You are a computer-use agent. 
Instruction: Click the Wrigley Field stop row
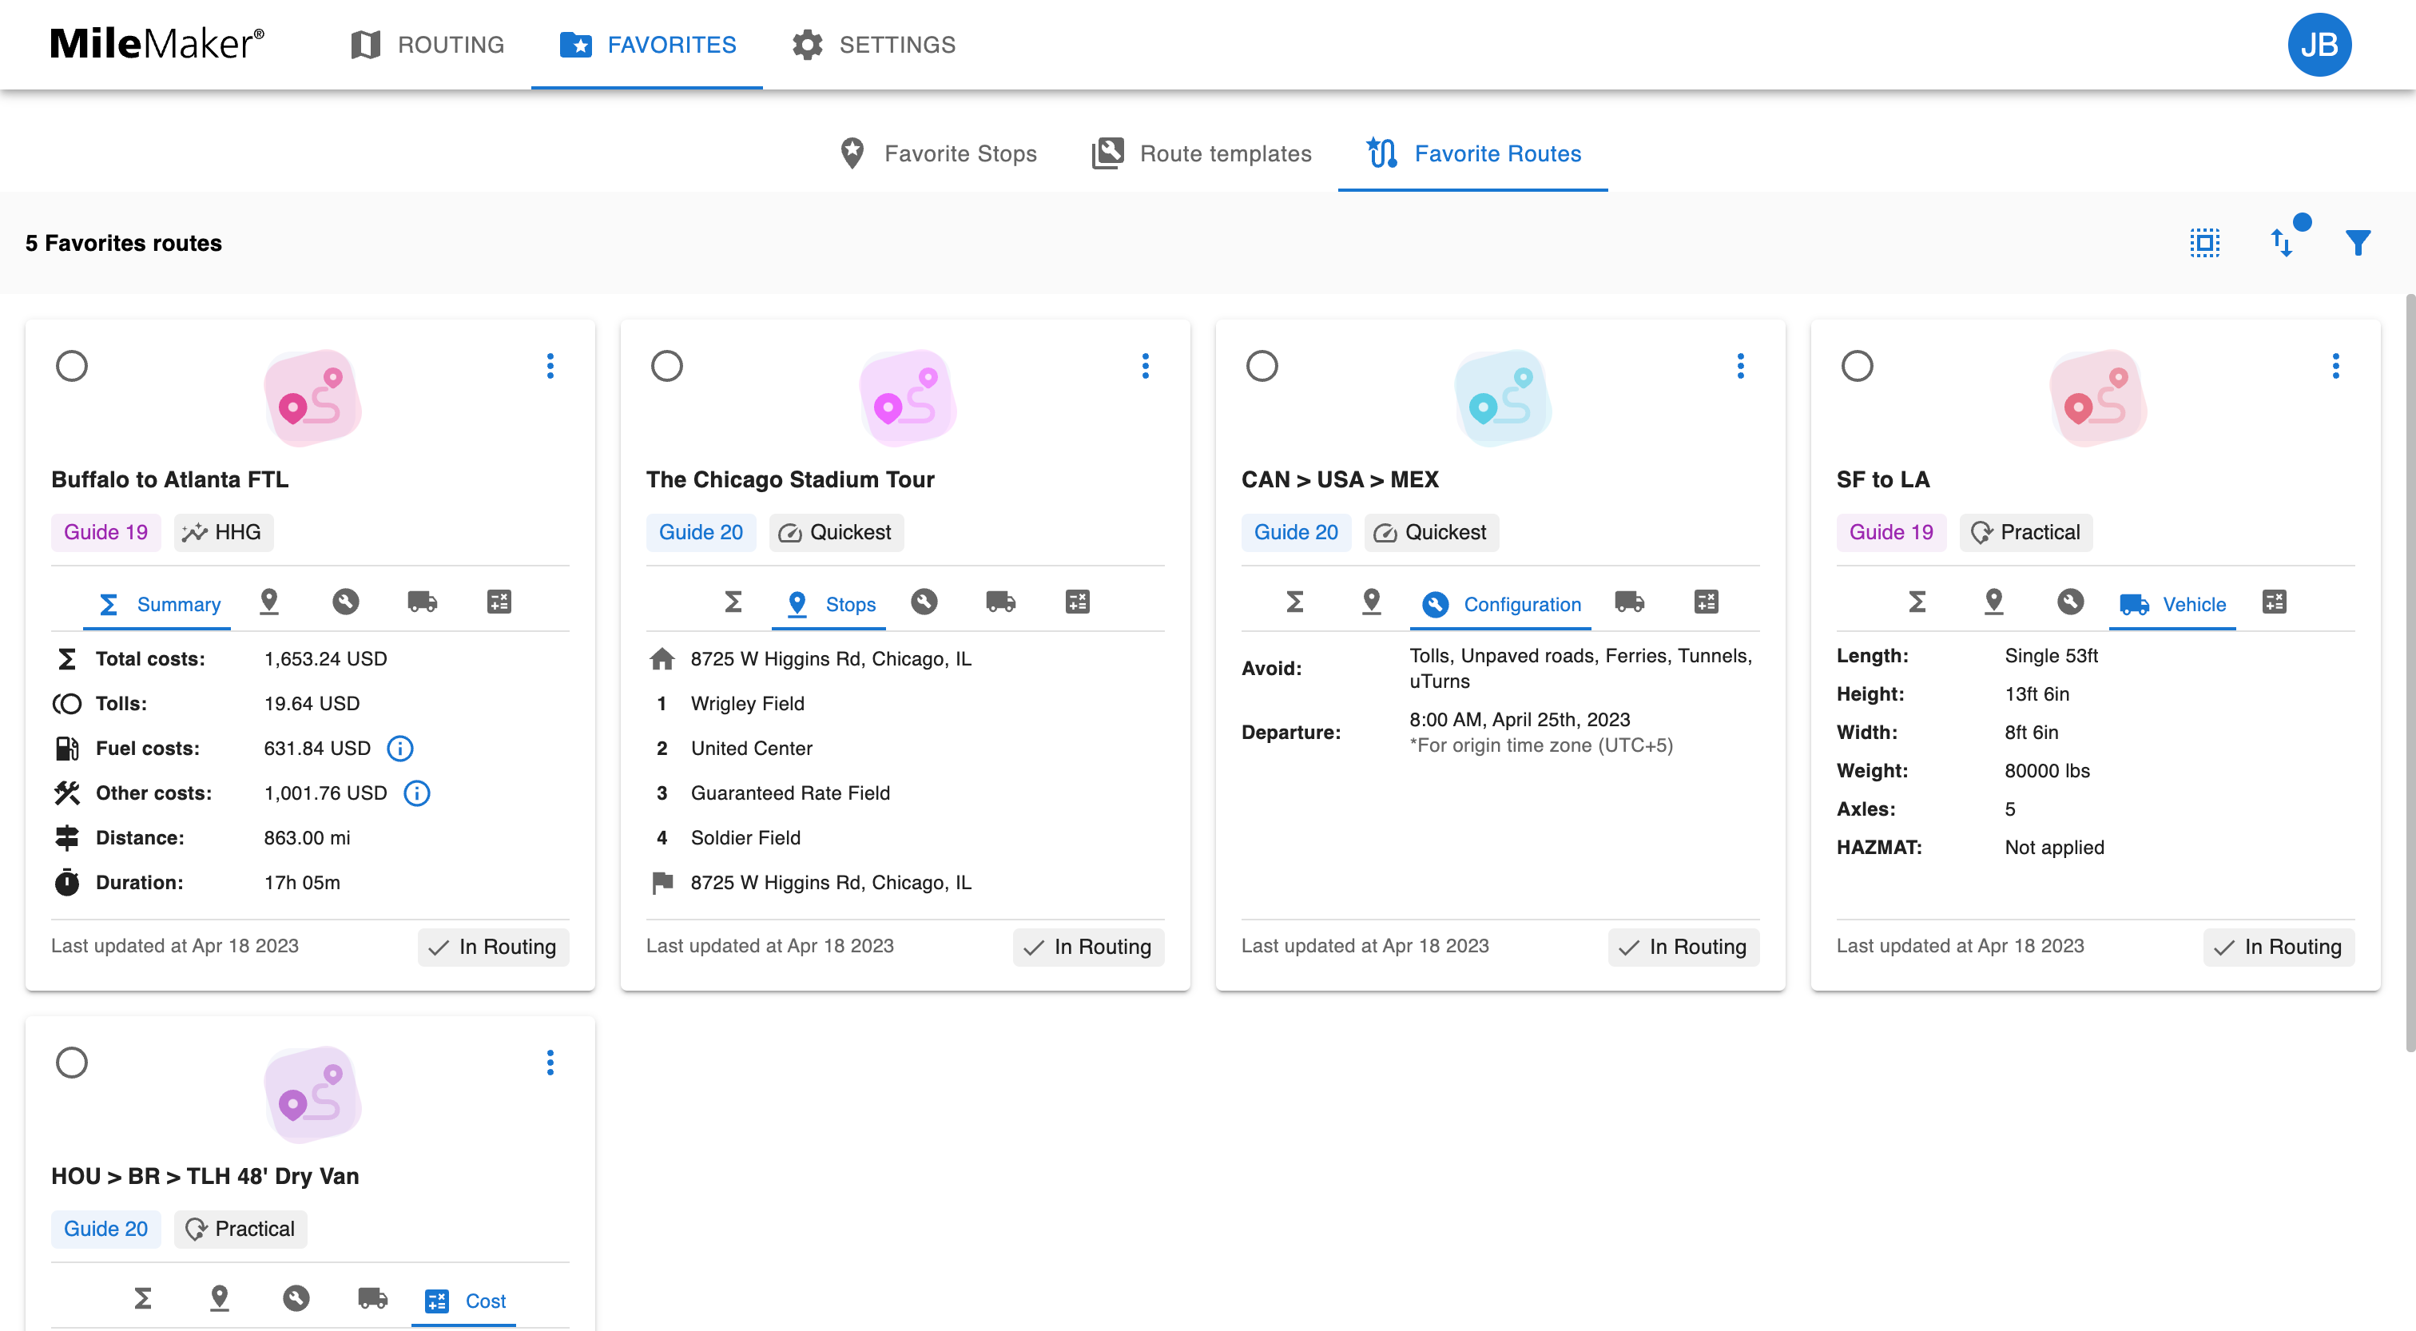pyautogui.click(x=905, y=704)
